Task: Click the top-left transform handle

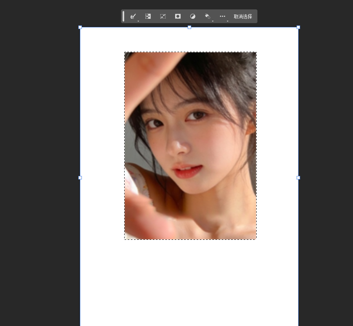Action: point(80,27)
